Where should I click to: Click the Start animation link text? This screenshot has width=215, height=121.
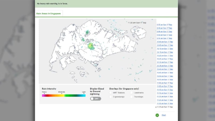[x=164, y=115]
